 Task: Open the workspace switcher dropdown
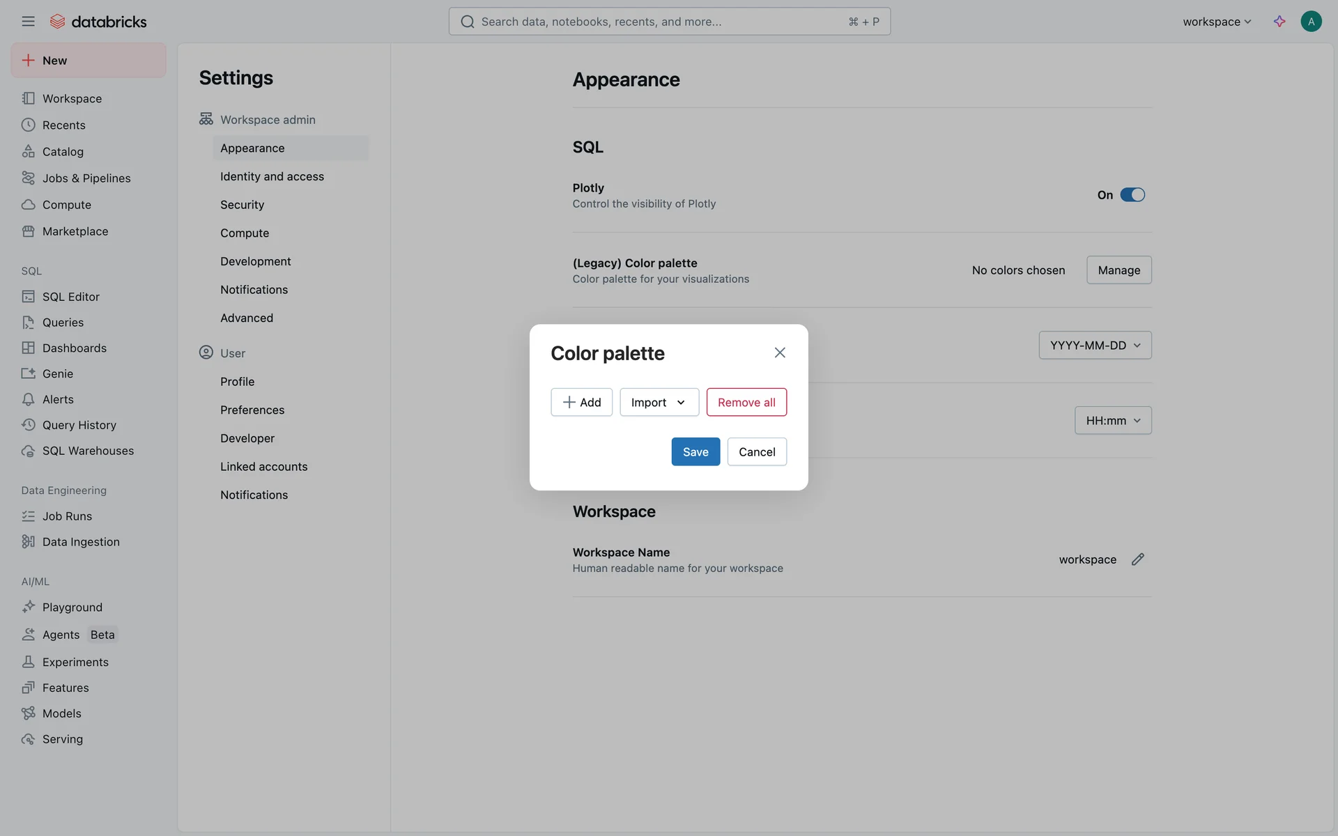[x=1217, y=22]
